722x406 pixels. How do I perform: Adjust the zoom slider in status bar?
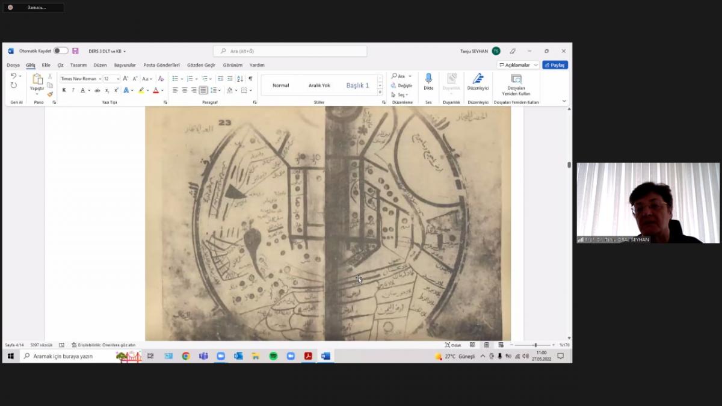coord(535,345)
